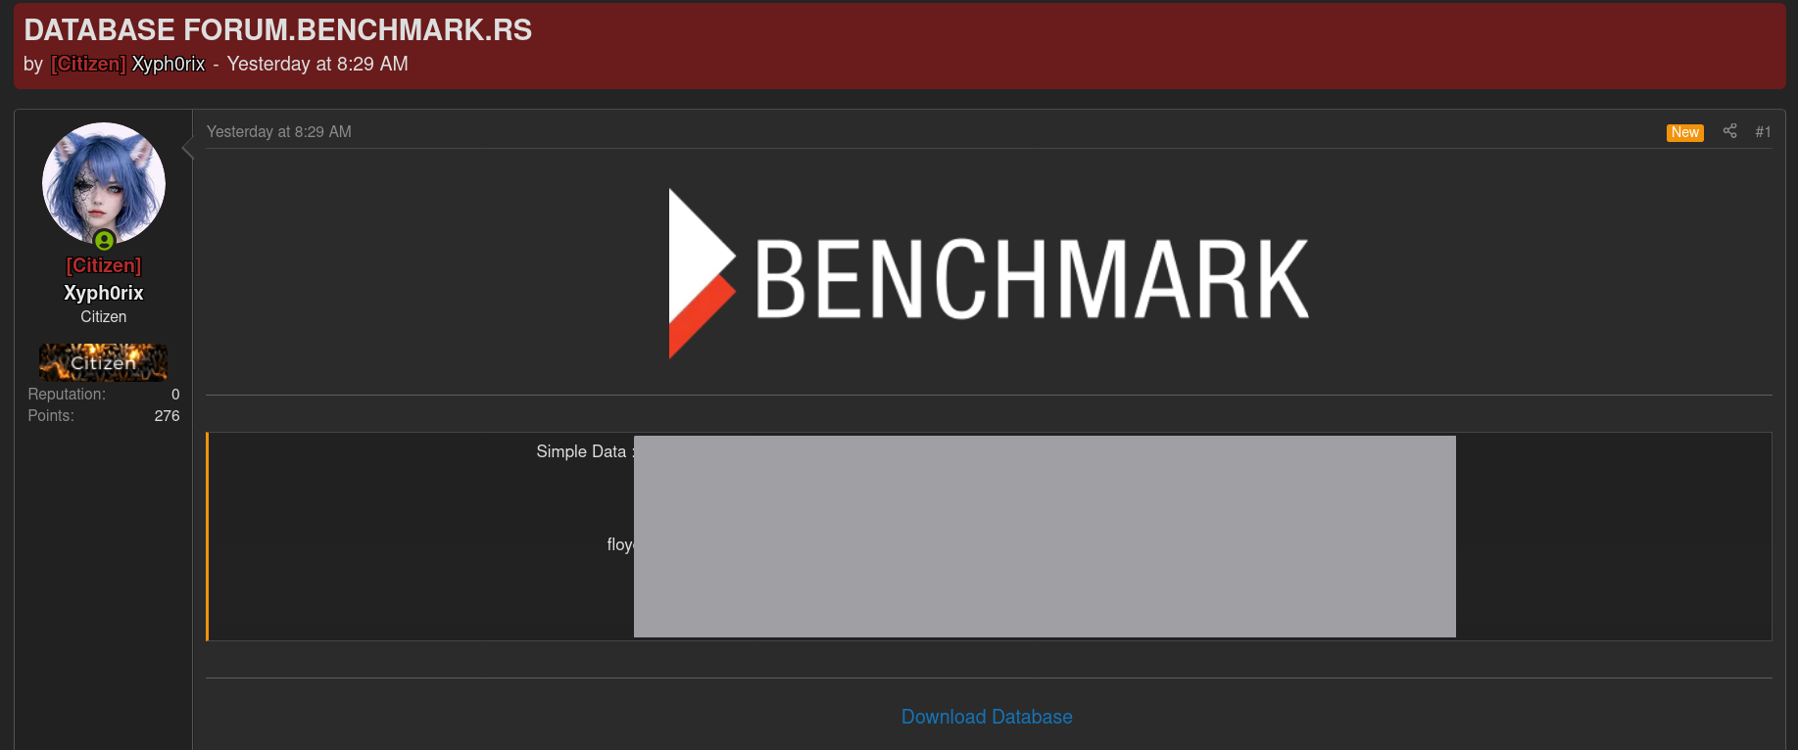Click the BENCHMARK wordmark image
This screenshot has width=1799, height=750.
1032,279
